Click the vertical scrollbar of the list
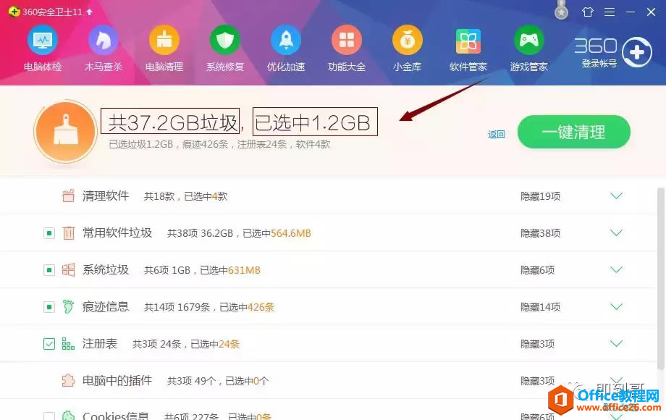Image resolution: width=666 pixels, height=420 pixels. tap(660, 278)
